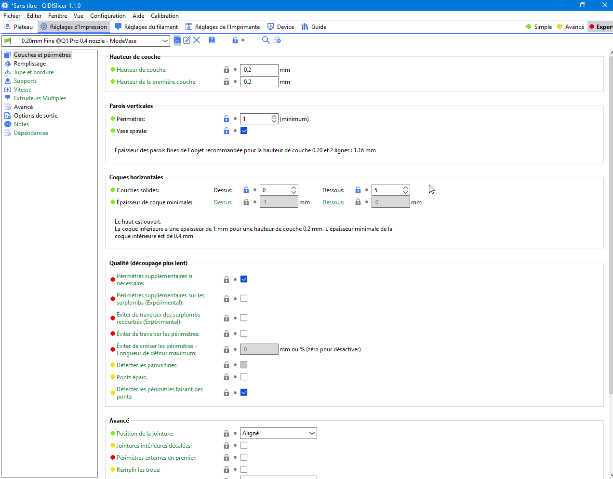
Task: Search settings with the magnifier icon
Action: (x=266, y=40)
